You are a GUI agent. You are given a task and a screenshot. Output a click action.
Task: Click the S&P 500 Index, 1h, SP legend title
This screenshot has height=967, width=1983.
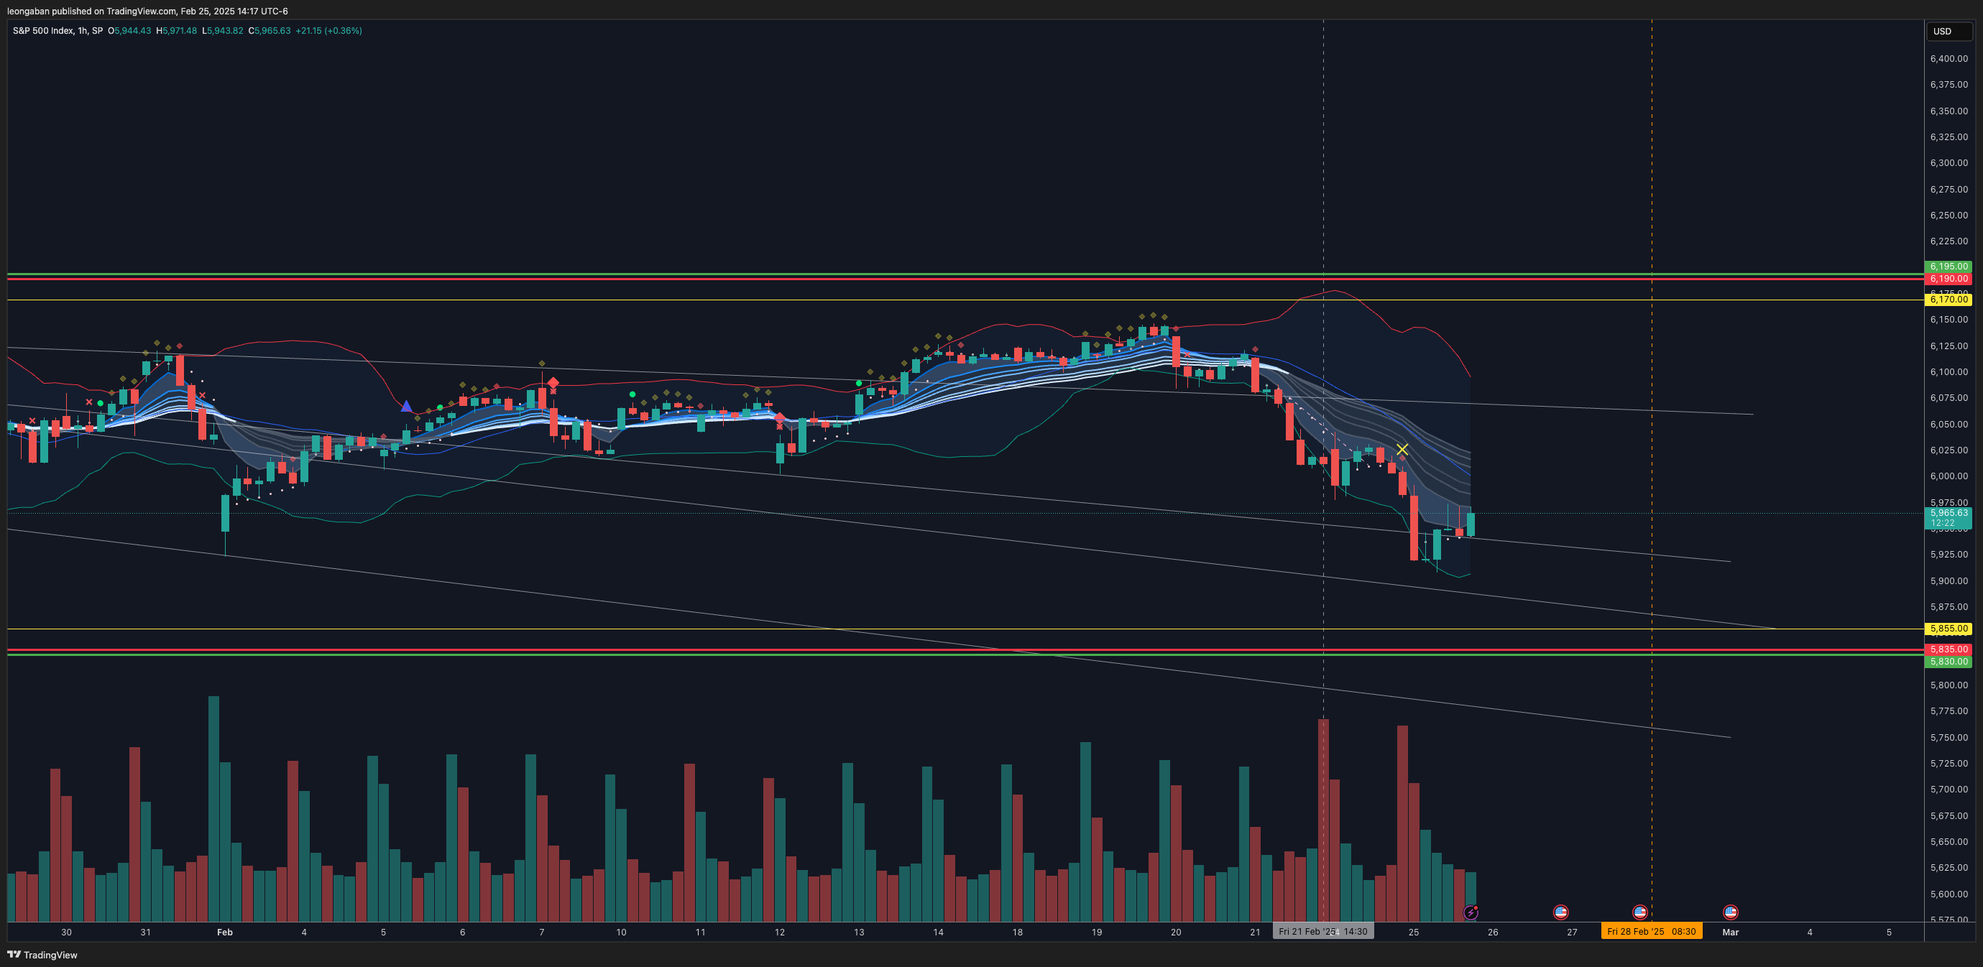(x=57, y=31)
